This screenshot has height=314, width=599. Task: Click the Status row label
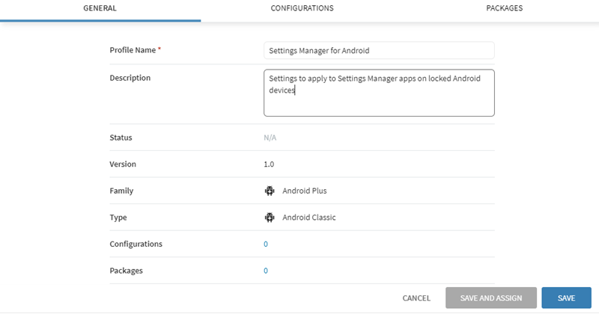[x=121, y=138]
